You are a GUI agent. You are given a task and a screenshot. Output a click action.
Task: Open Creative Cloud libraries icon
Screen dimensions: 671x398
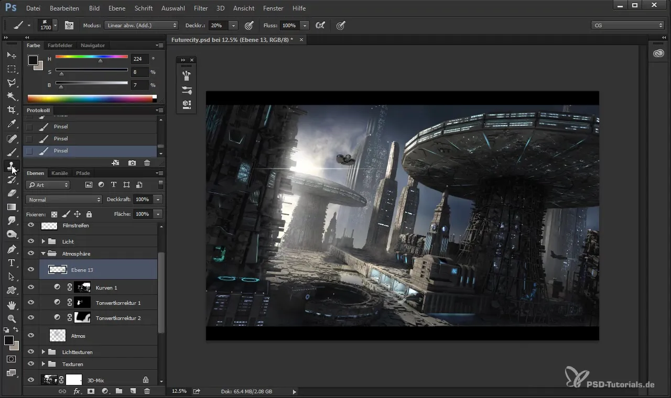tap(659, 53)
